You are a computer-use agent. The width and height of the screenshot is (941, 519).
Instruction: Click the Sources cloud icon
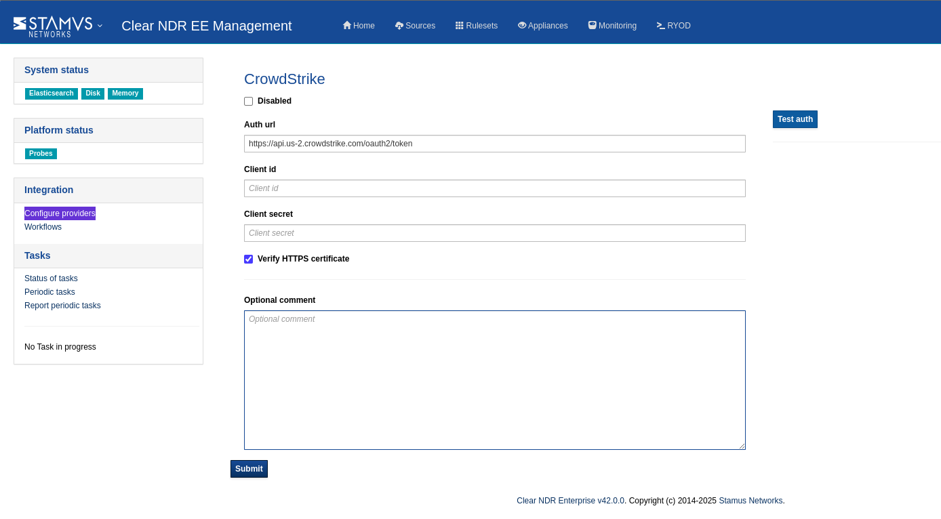coord(399,26)
